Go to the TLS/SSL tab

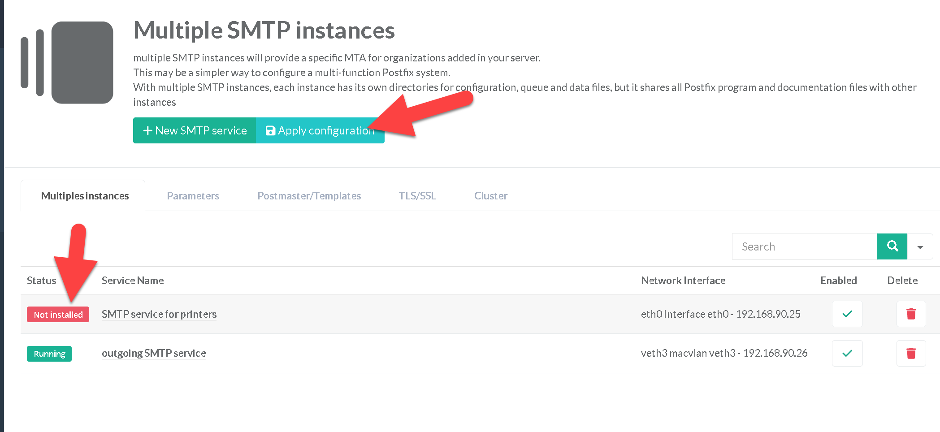(417, 196)
